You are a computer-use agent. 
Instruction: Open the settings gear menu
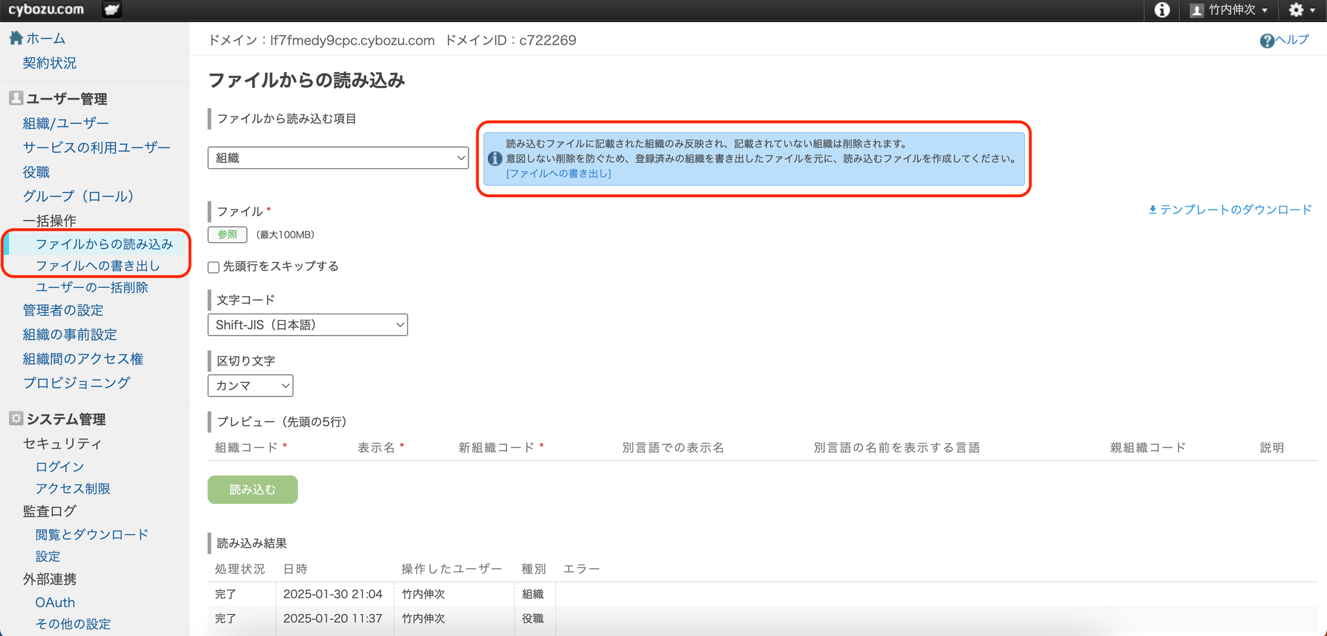tap(1301, 10)
